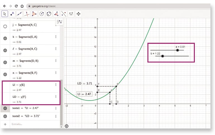Screen dimensions: 215x135
Task: Select point B on the curve
Action: (116, 86)
